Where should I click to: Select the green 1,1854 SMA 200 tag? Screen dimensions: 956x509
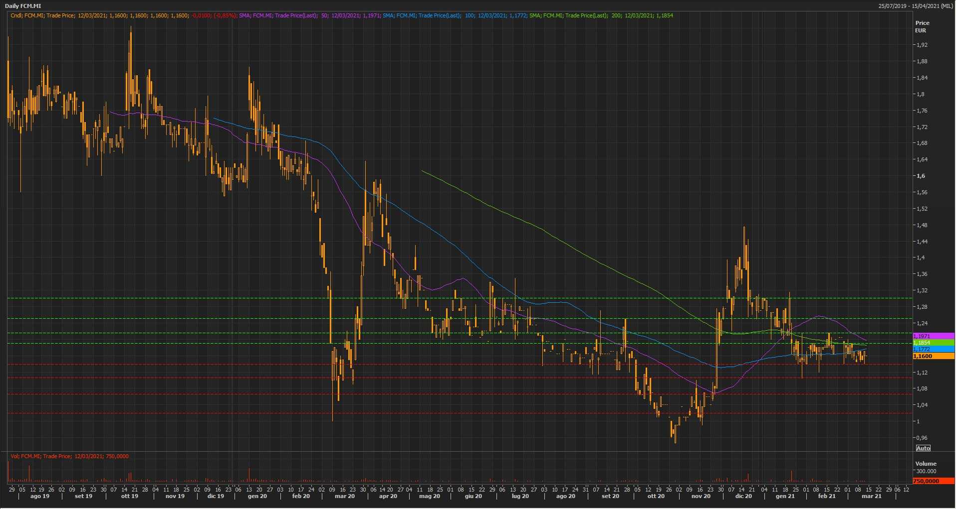932,343
